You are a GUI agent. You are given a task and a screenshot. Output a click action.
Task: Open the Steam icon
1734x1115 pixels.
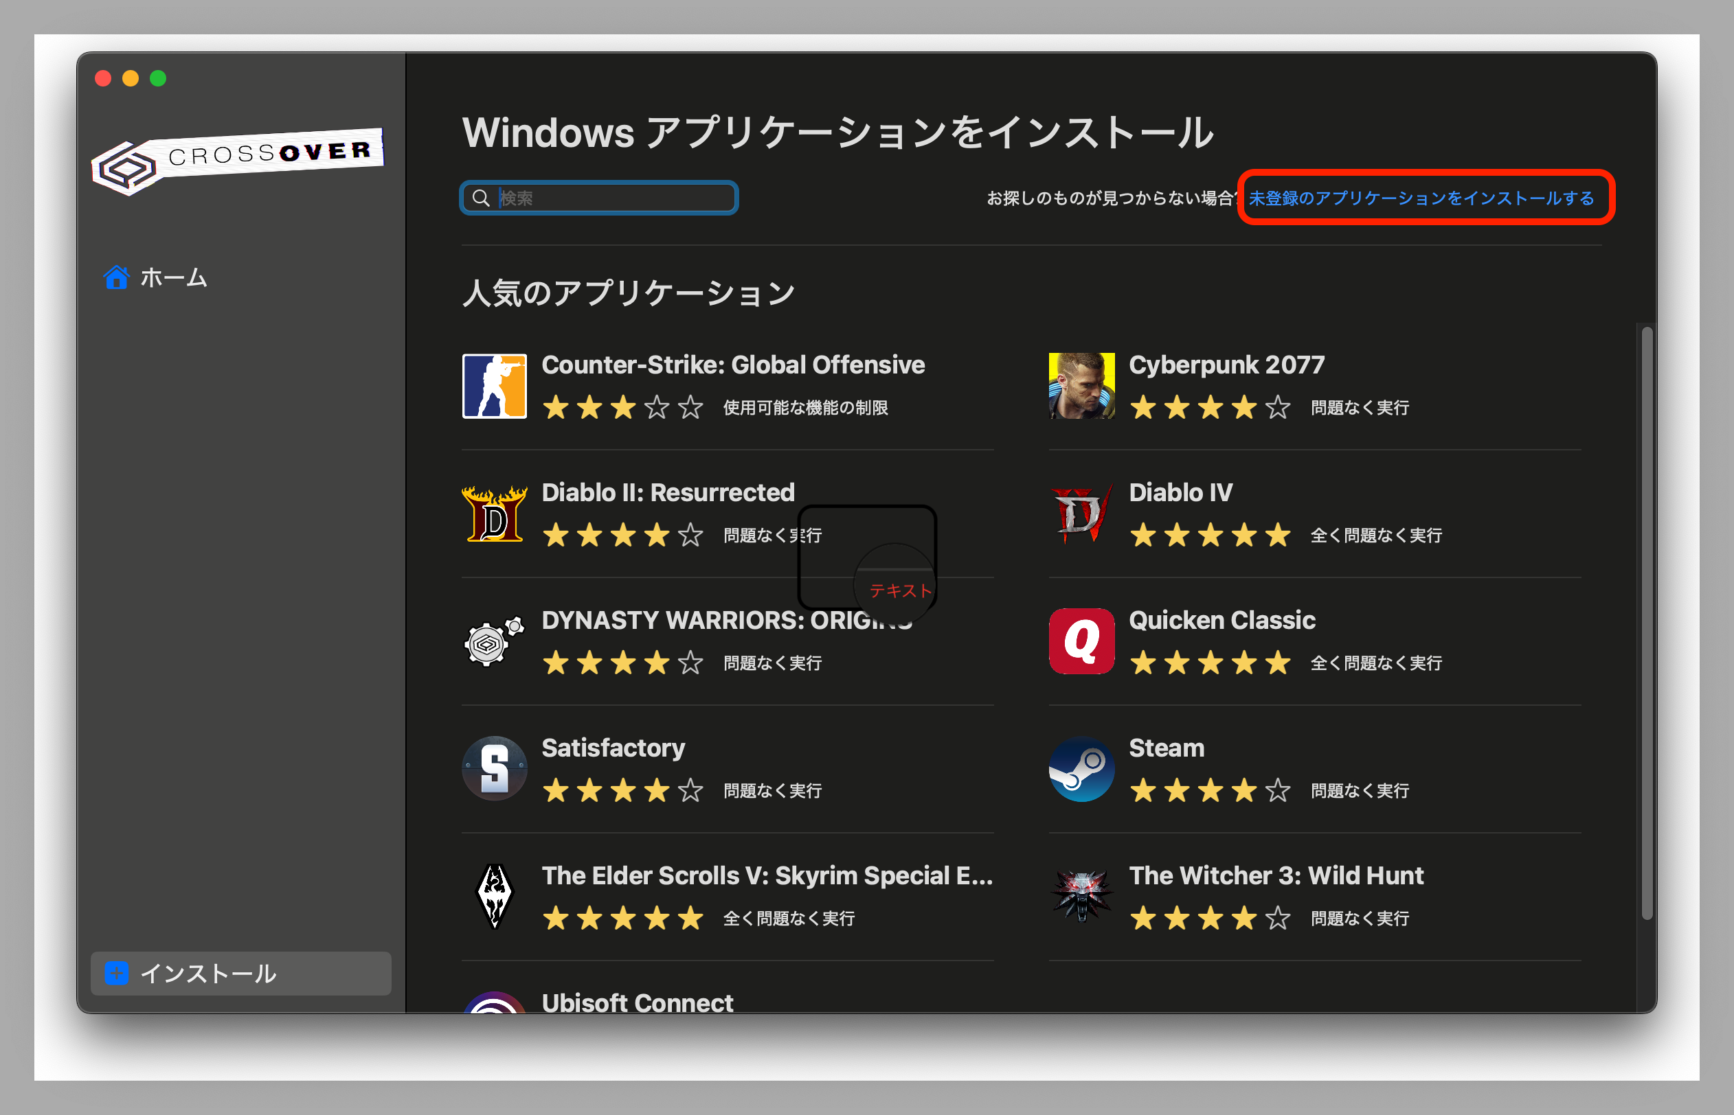(x=1081, y=769)
